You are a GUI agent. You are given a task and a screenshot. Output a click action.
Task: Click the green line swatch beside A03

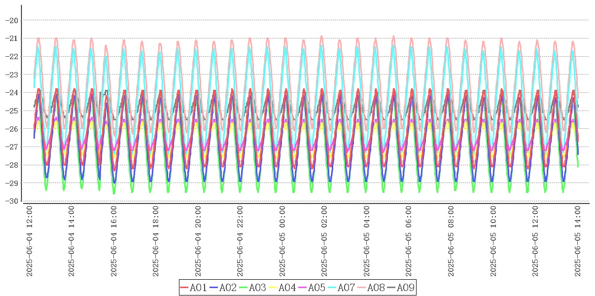click(x=244, y=288)
